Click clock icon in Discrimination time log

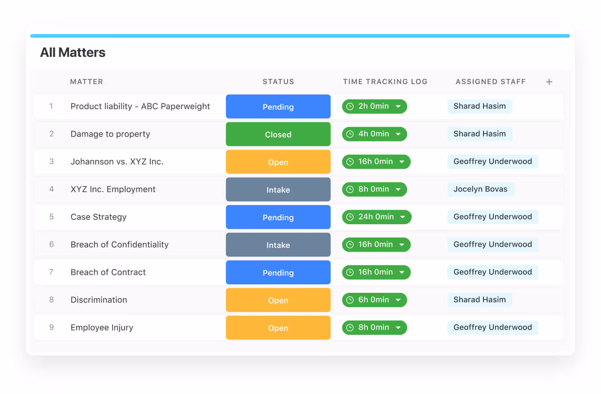click(x=350, y=300)
